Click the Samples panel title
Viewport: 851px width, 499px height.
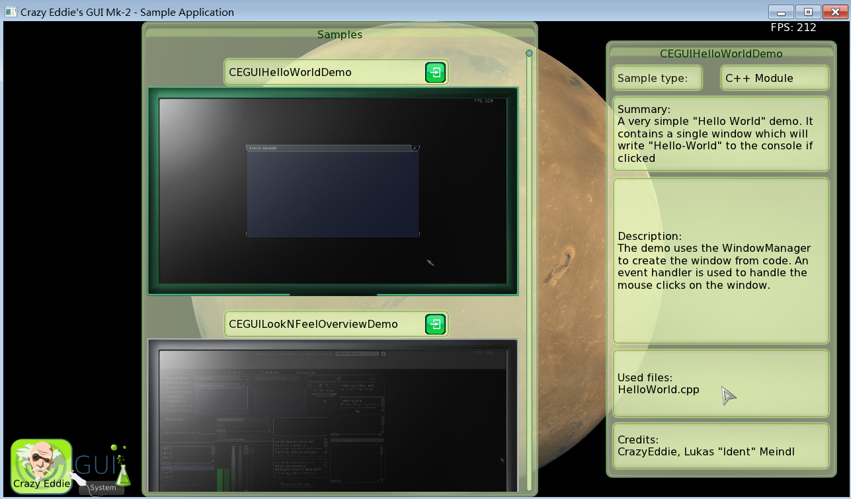pyautogui.click(x=340, y=34)
